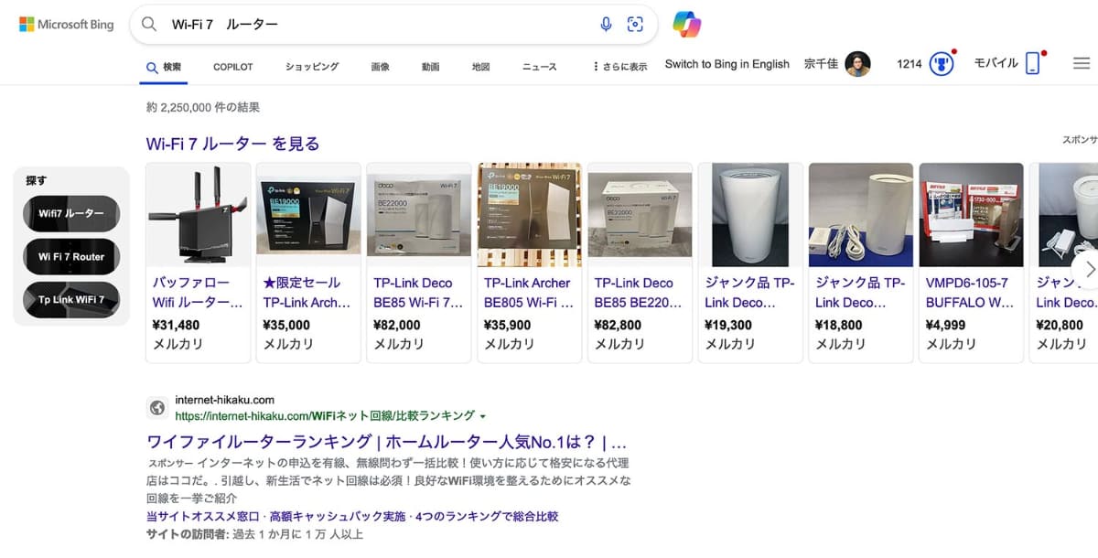Enable the Wi Fi 7 Router filter
This screenshot has width=1098, height=558.
pyautogui.click(x=70, y=257)
